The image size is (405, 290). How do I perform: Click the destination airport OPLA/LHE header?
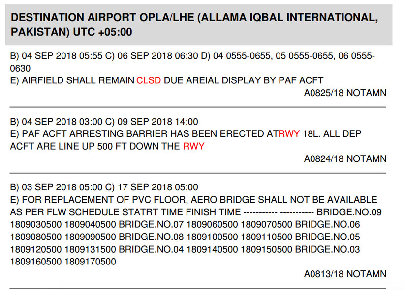(x=194, y=25)
